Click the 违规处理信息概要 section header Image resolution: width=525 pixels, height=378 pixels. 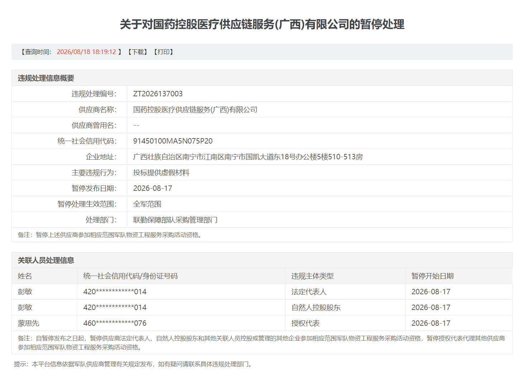pyautogui.click(x=46, y=78)
